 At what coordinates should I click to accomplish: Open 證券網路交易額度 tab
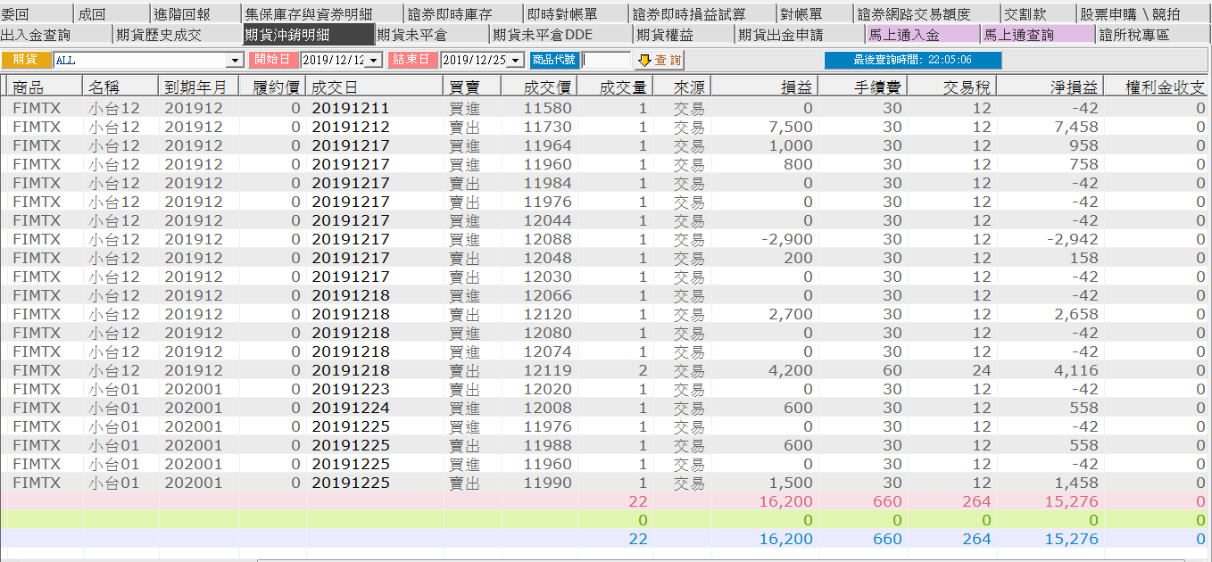point(926,14)
